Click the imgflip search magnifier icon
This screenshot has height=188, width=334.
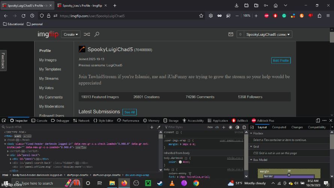(x=97, y=34)
